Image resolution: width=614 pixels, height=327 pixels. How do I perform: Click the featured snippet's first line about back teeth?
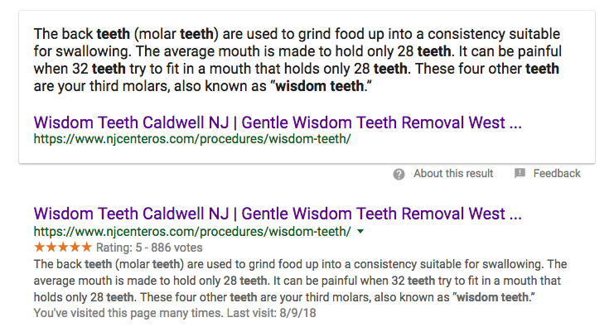point(297,34)
